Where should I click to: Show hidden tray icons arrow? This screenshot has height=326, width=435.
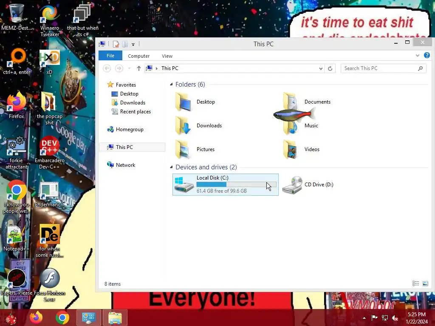tap(364, 318)
